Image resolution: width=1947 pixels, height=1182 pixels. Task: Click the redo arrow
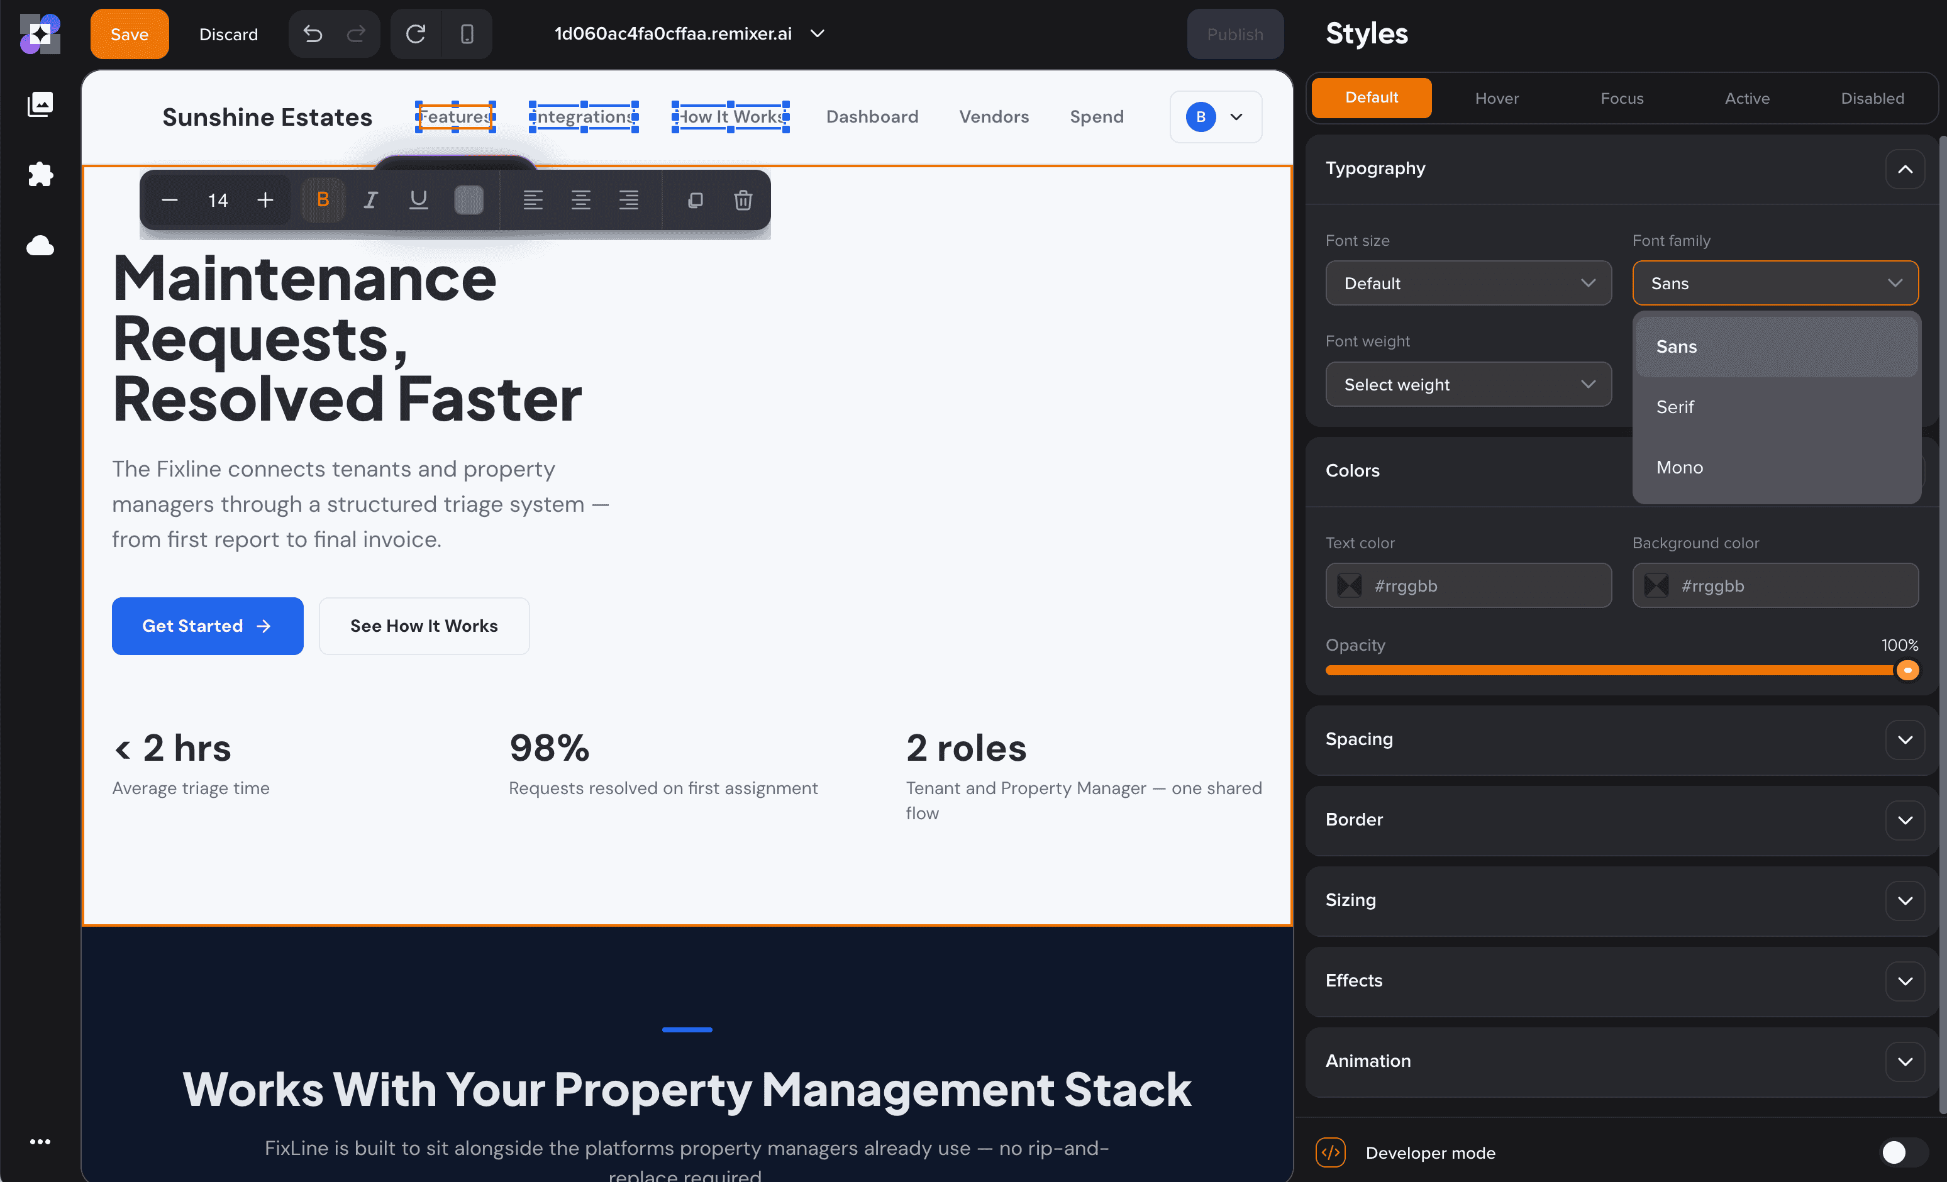click(x=357, y=34)
